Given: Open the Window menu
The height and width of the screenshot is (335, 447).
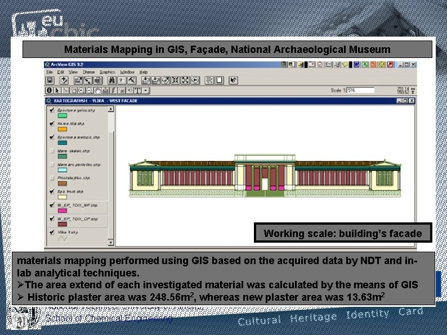Looking at the screenshot, I should pyautogui.click(x=127, y=72).
